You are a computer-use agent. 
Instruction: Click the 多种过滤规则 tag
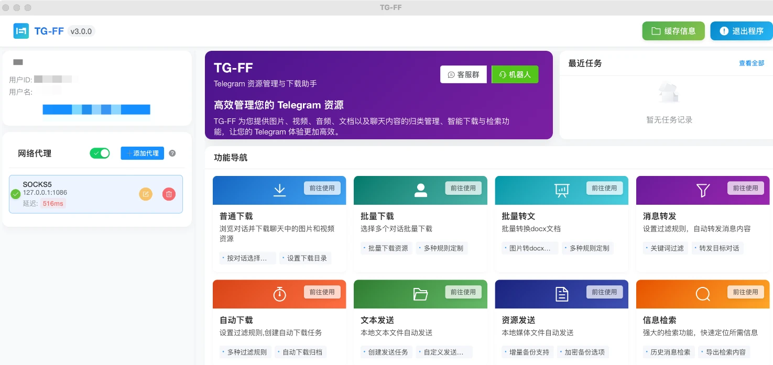[x=245, y=352]
